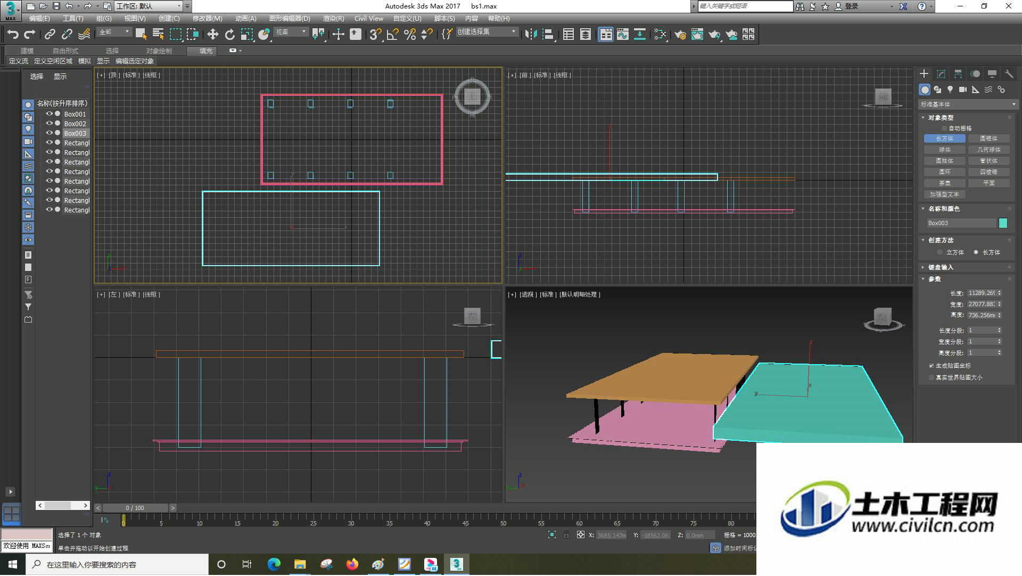
Task: Activate the Unlink Selection tool
Action: click(x=67, y=35)
